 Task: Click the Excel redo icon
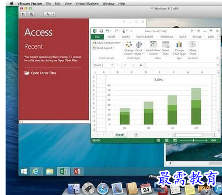point(116,31)
